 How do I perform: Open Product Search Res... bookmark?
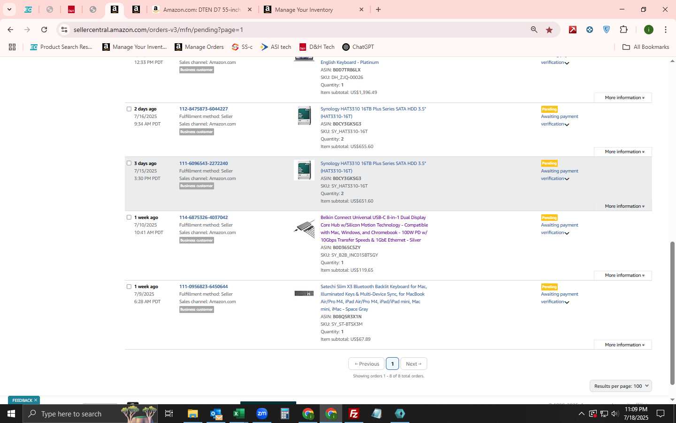61,47
